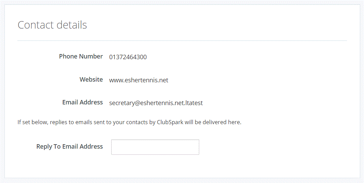Click the ".ltatest" ending of the email
The width and height of the screenshot is (364, 183).
point(194,103)
